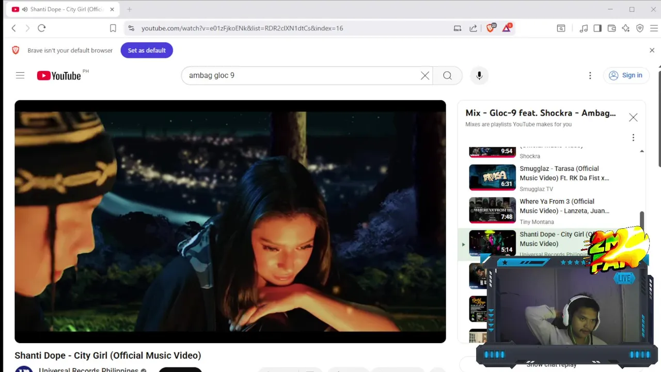The height and width of the screenshot is (372, 661).
Task: Open YouTube settings three-dot menu
Action: pyautogui.click(x=590, y=75)
